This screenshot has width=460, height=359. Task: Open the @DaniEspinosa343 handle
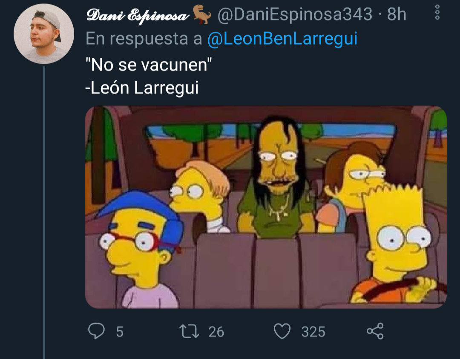(x=295, y=14)
